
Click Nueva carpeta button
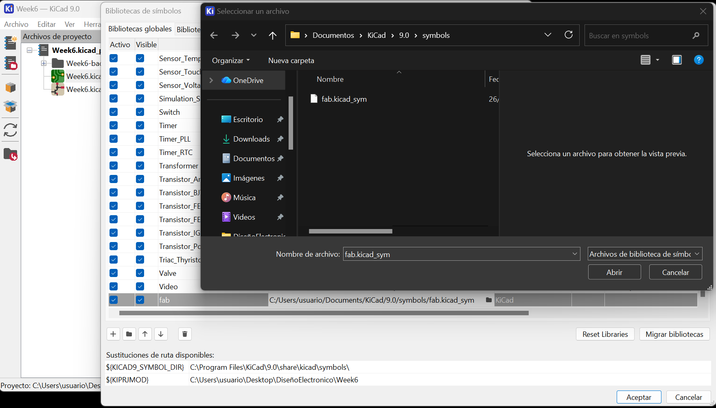pyautogui.click(x=291, y=61)
